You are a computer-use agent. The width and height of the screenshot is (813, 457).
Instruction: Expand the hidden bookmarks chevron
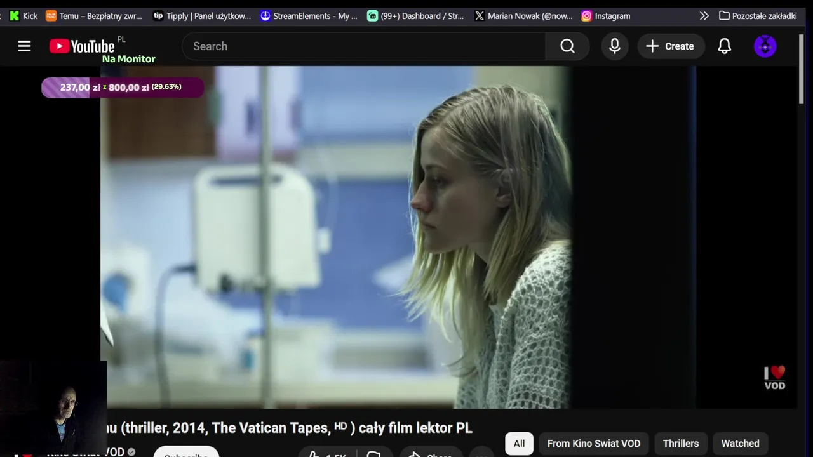click(704, 16)
